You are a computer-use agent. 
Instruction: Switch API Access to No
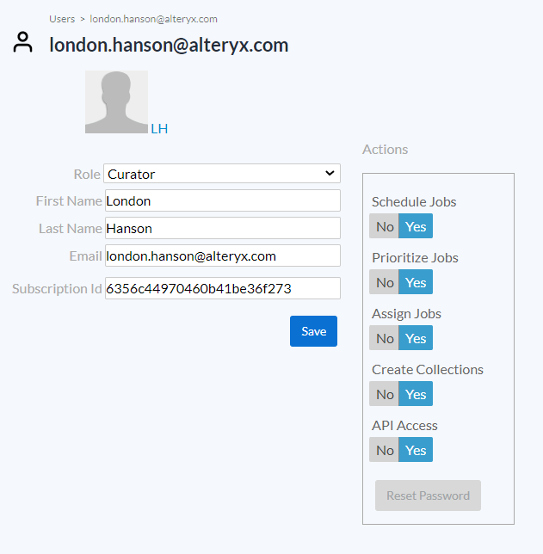pos(385,450)
